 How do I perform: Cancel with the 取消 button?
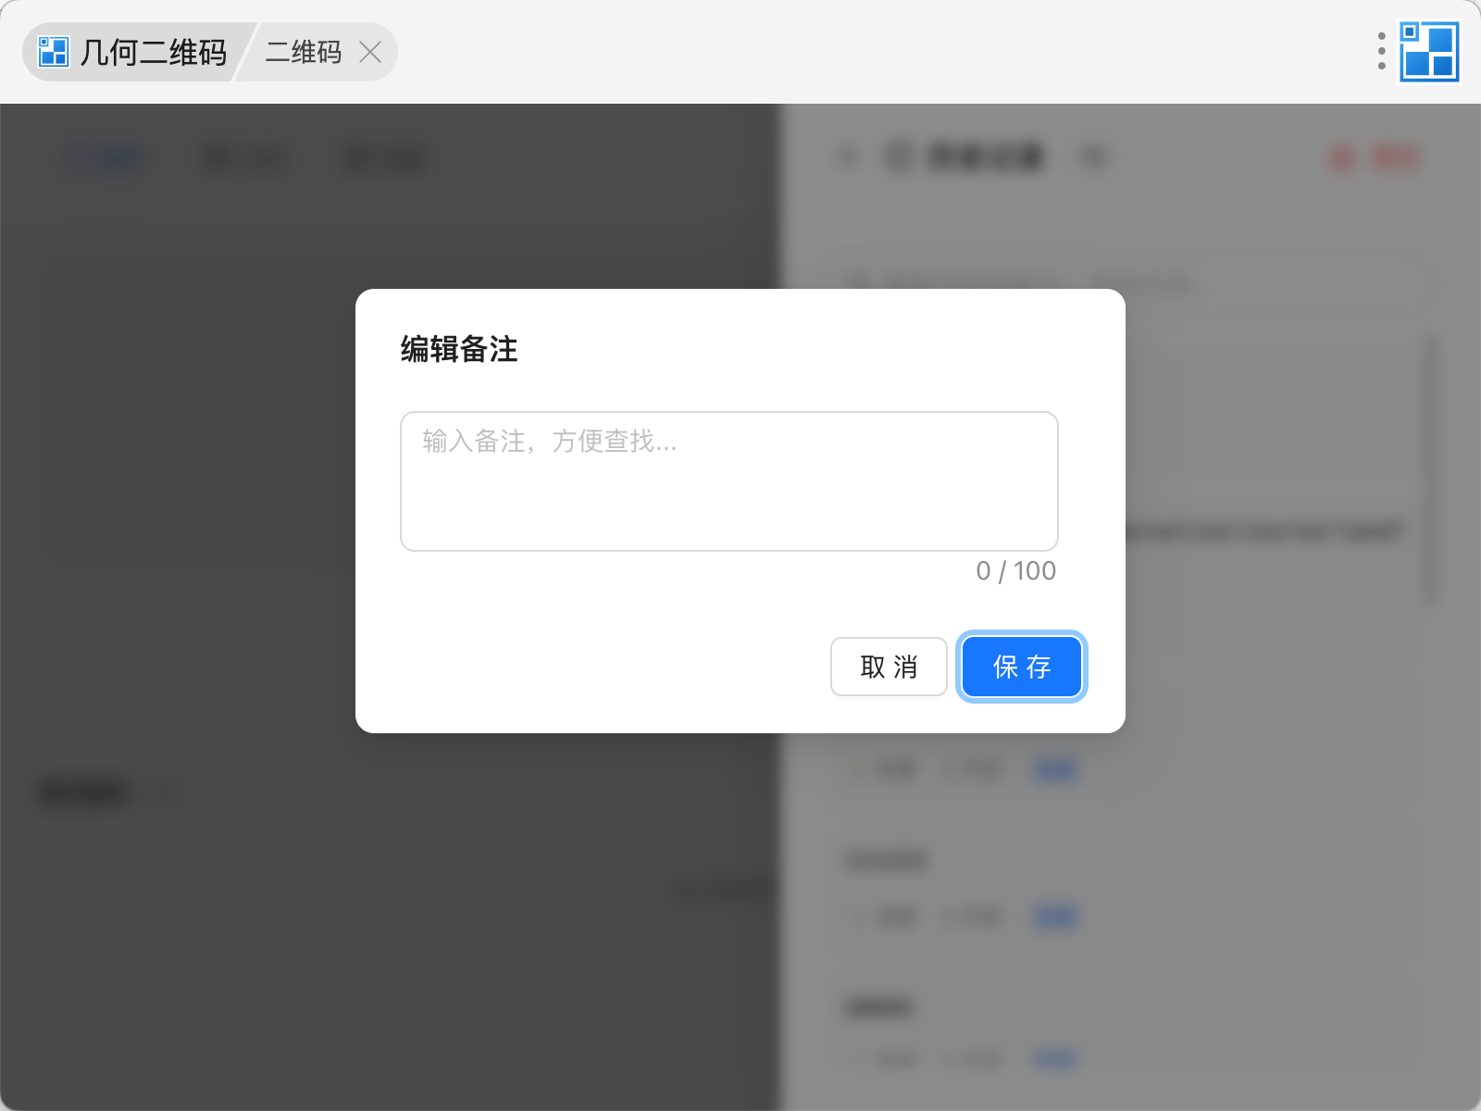coord(889,667)
